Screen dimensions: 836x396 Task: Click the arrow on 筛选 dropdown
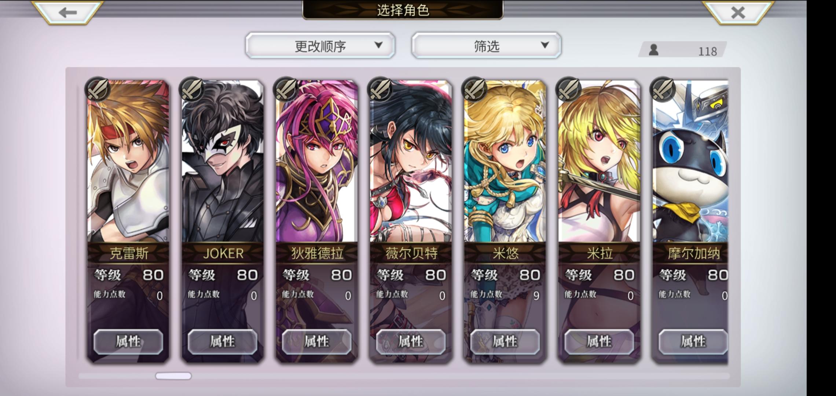(x=545, y=45)
